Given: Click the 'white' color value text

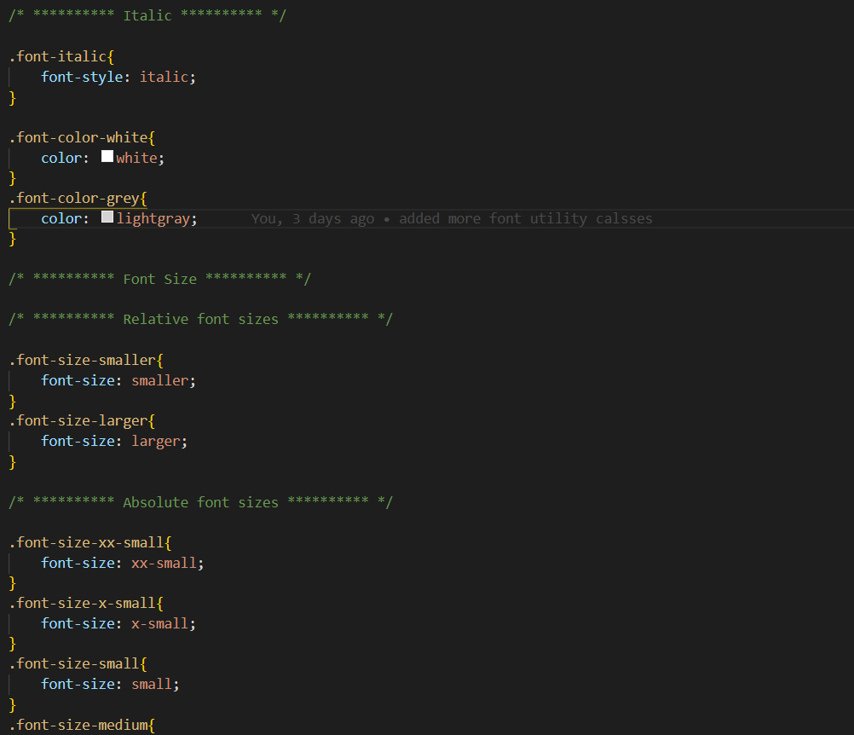Looking at the screenshot, I should pos(136,158).
